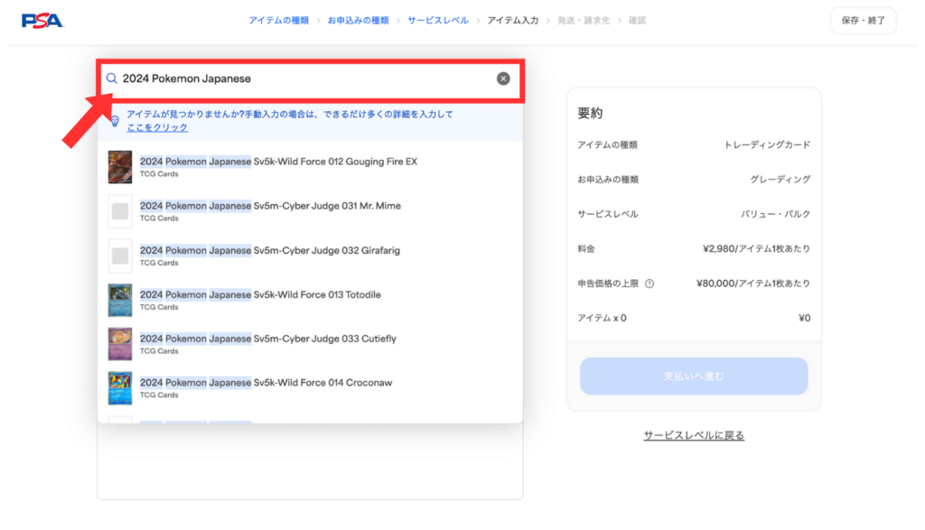Select Sv5k-Wild Force 013 Totodile result
This screenshot has width=925, height=530.
(x=311, y=300)
